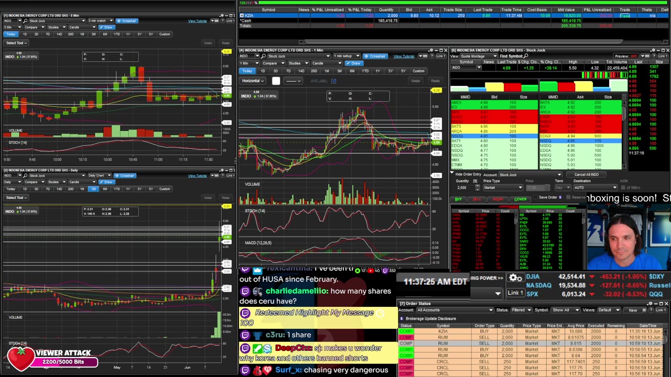Open the Price Type Market dropdown
The width and height of the screenshot is (671, 377).
tap(502, 187)
